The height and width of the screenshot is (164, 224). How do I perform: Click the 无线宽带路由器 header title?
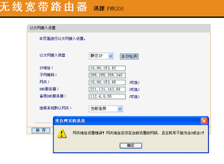43,7
